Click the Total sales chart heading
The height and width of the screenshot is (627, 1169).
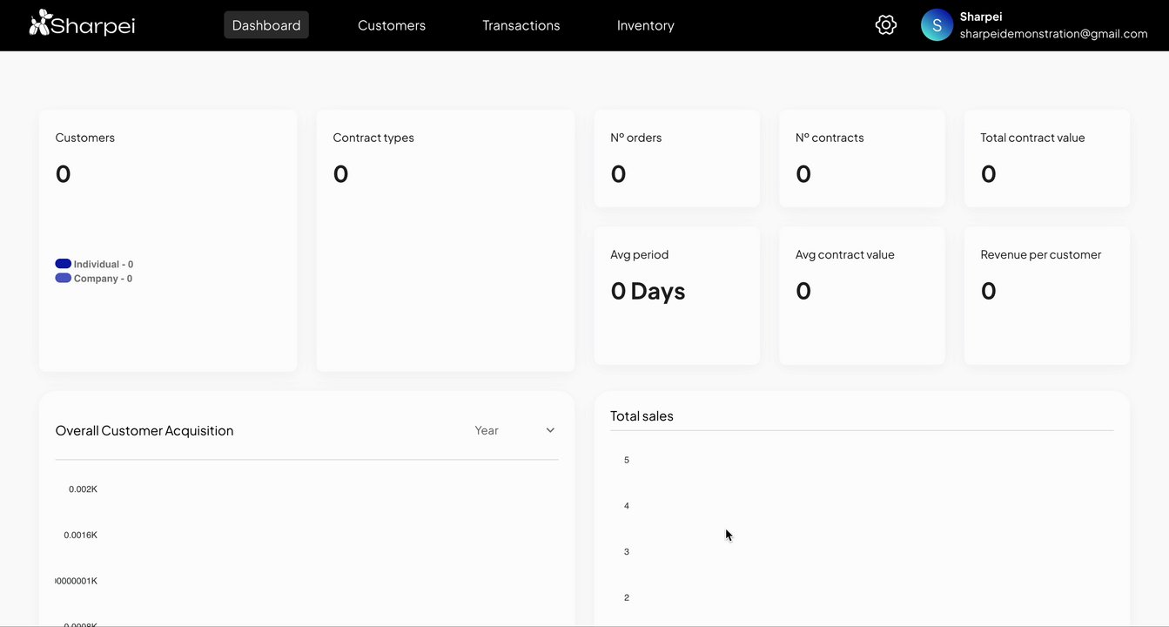pos(642,416)
